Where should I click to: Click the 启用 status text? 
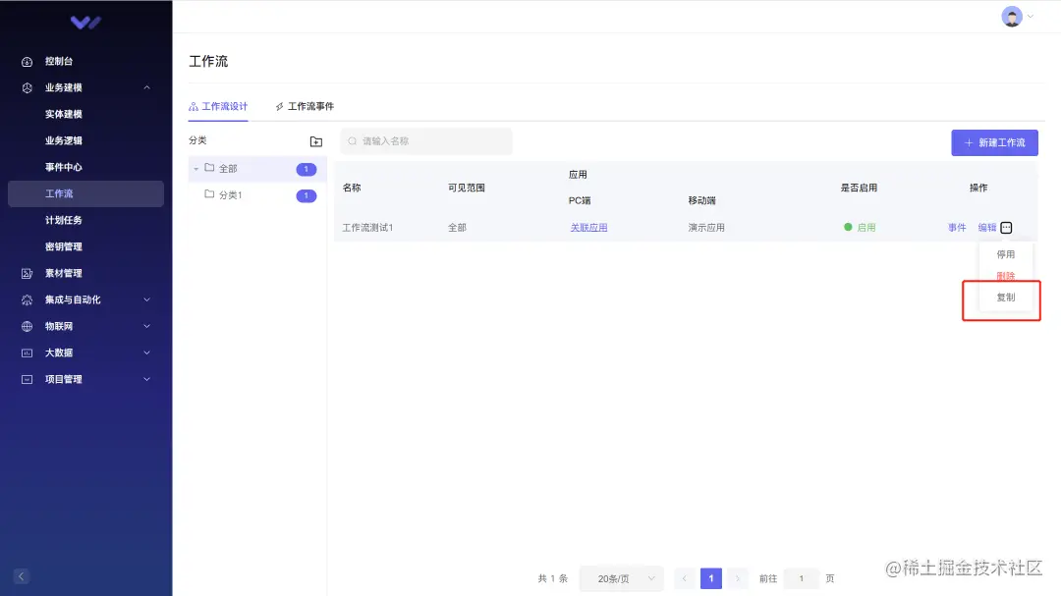click(x=866, y=228)
